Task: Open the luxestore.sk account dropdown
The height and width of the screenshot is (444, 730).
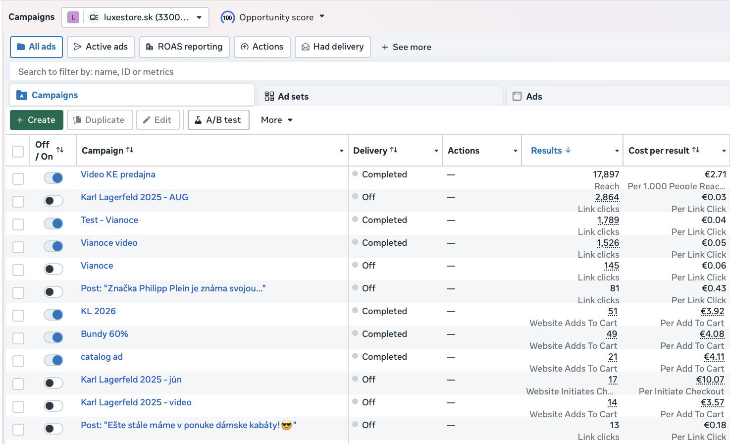Action: tap(135, 17)
